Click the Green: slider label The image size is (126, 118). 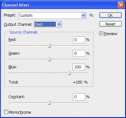point(14,53)
